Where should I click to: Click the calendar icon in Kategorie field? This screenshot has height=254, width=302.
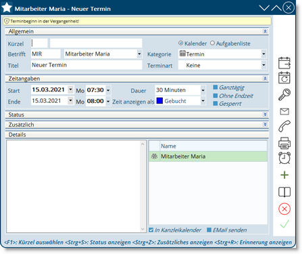pyautogui.click(x=182, y=54)
